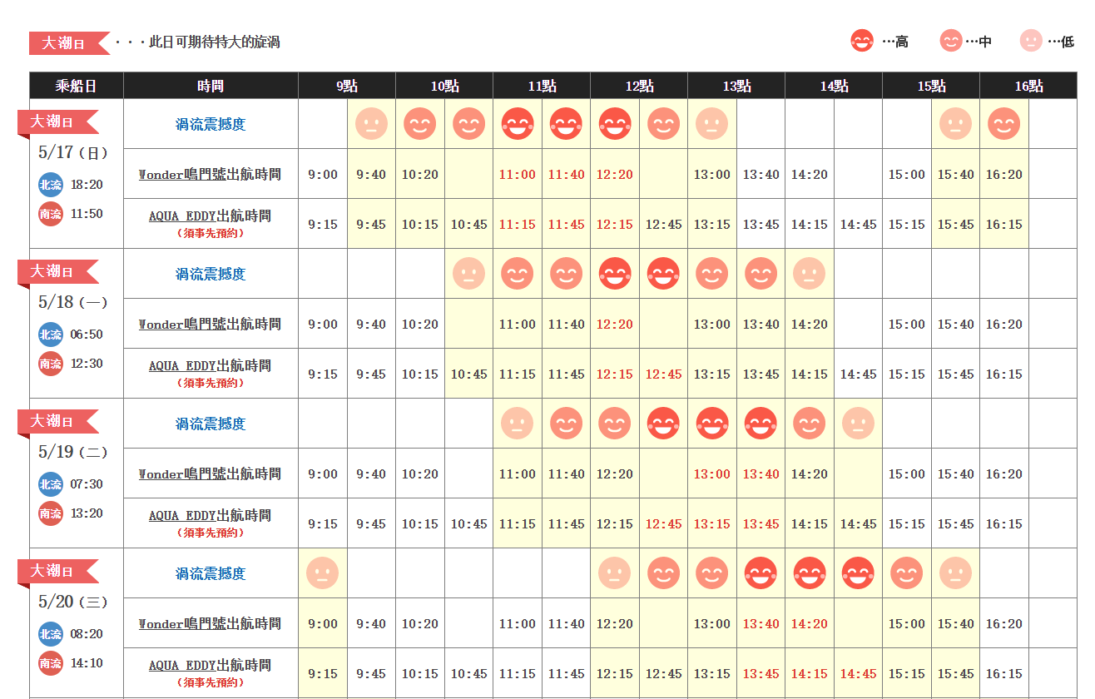The width and height of the screenshot is (1095, 699).
Task: Click the 大潮日 flag in the legend header
Action: click(x=69, y=42)
